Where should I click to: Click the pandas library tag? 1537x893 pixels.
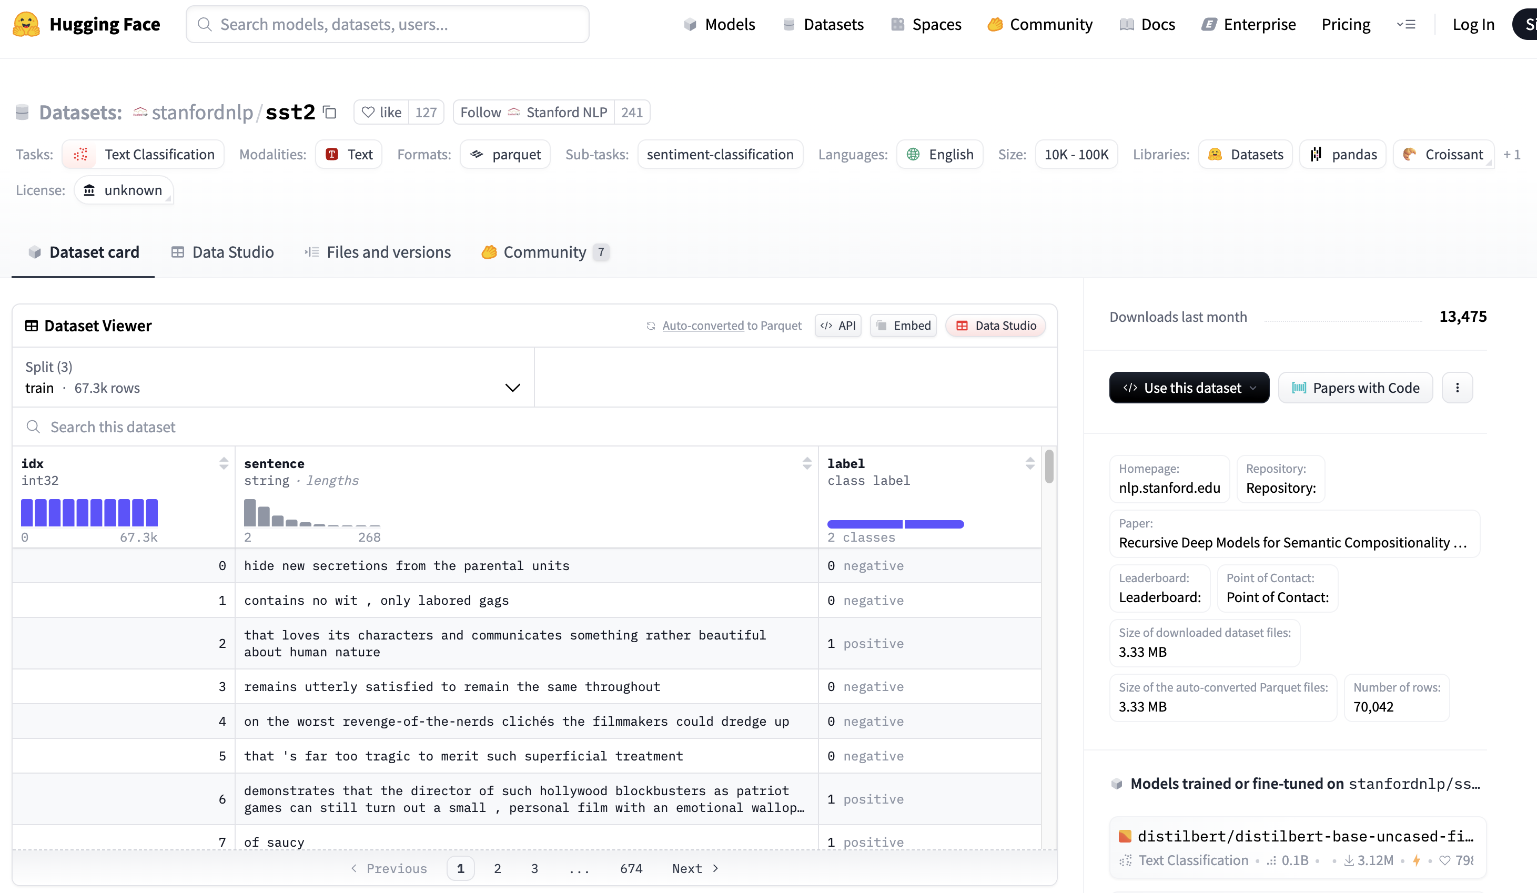click(x=1343, y=154)
